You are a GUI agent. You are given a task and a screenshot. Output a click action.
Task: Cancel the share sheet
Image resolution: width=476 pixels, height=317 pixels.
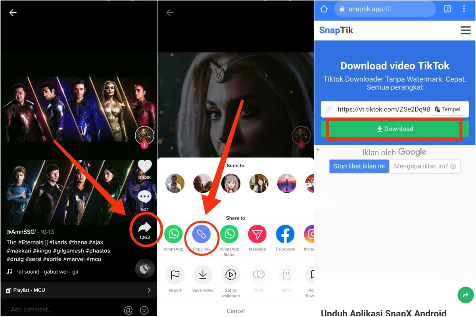pos(236,311)
